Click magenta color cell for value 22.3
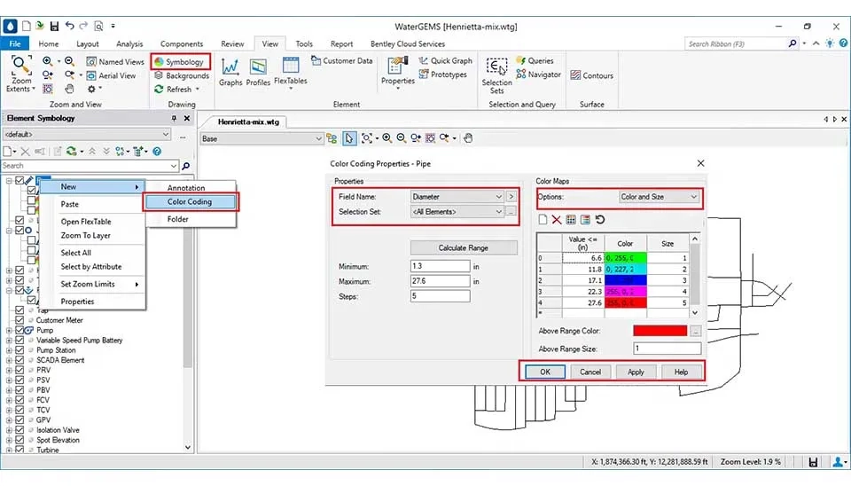Screen dimensions: 851x486 coord(625,292)
